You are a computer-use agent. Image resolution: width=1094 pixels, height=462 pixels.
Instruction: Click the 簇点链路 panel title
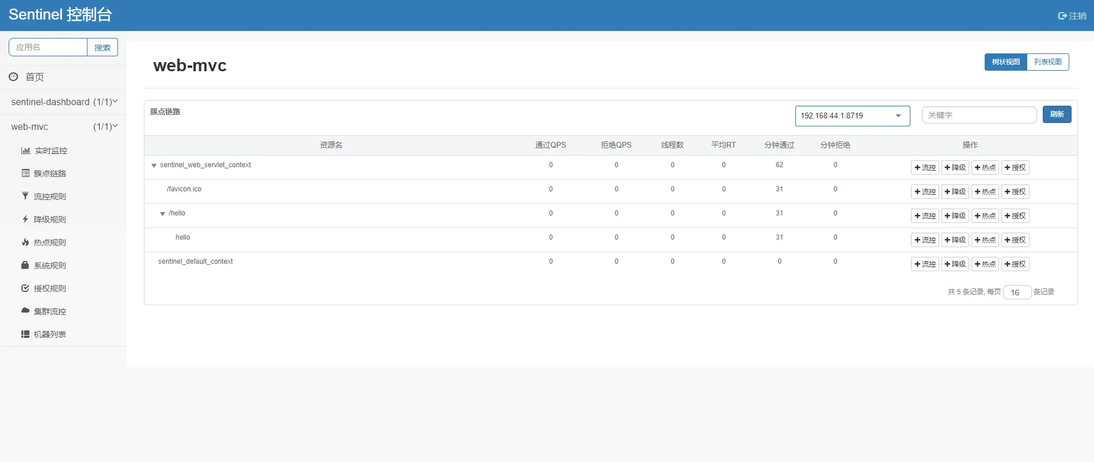165,111
